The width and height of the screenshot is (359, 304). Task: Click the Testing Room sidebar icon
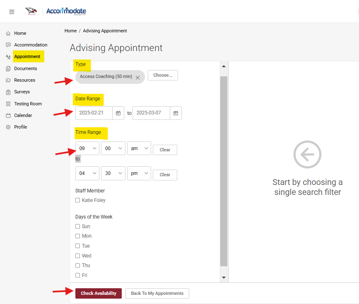8,104
